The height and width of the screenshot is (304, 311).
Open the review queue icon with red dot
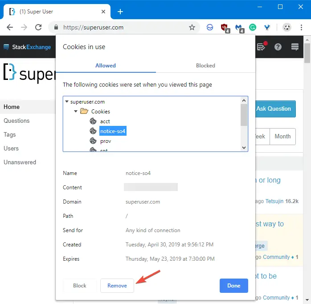click(262, 46)
